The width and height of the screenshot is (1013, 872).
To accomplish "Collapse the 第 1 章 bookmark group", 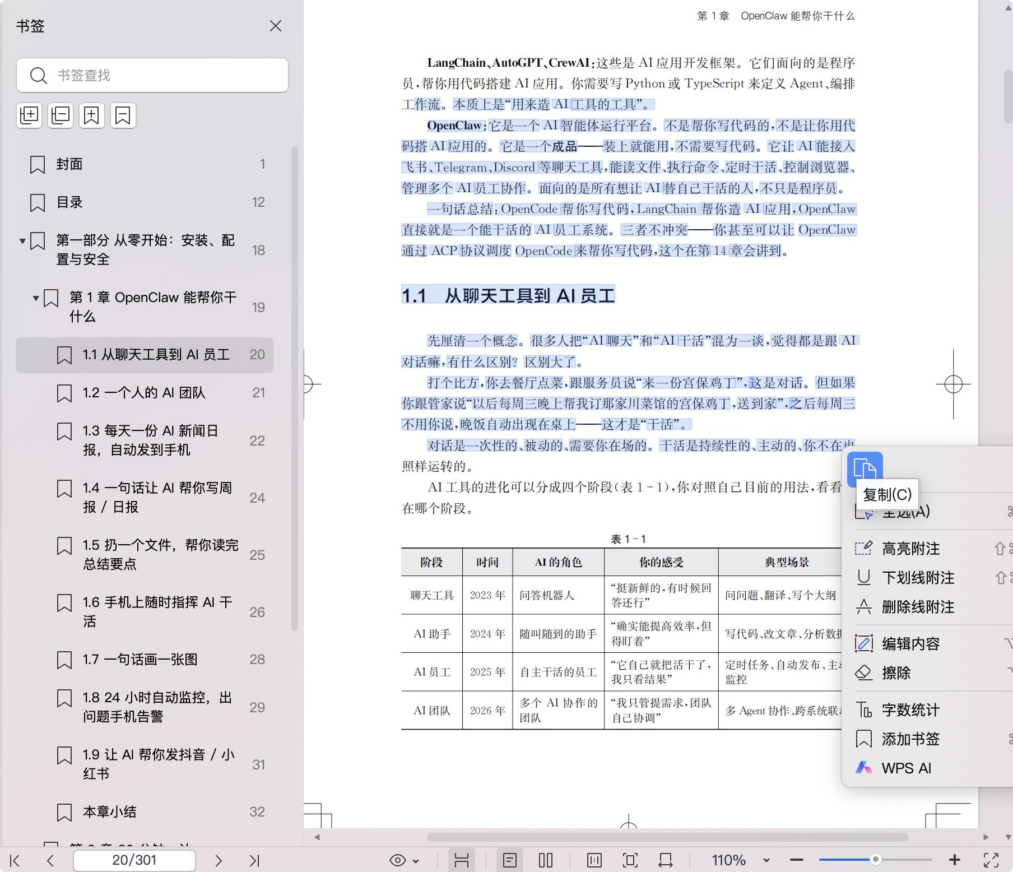I will [x=36, y=298].
